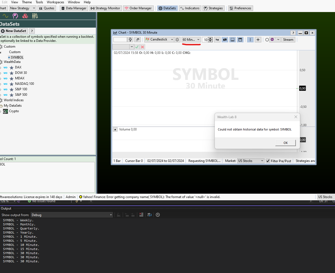This screenshot has width=335, height=273.
Task: Toggle the Filter Pre/Post checkbox
Action: [268, 161]
